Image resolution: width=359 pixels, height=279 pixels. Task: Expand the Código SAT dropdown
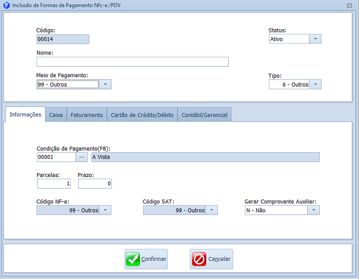(211, 210)
